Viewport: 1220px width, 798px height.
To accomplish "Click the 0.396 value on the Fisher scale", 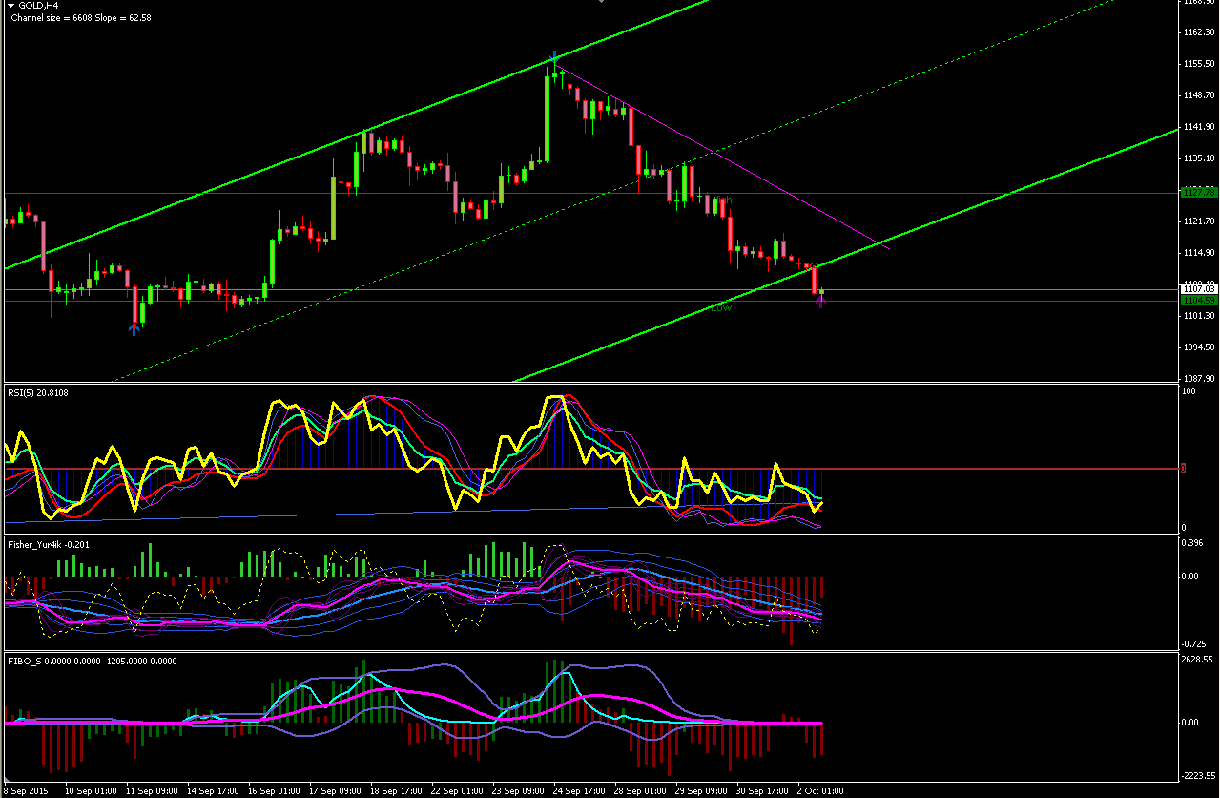I will (x=1194, y=543).
